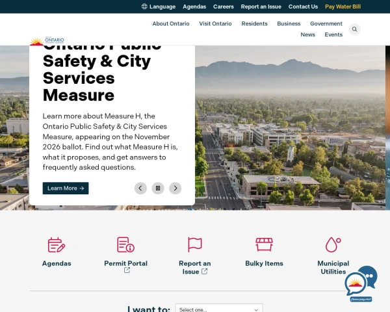The height and width of the screenshot is (312, 390).
Task: Click the Report an Issue flag icon
Action: (195, 244)
